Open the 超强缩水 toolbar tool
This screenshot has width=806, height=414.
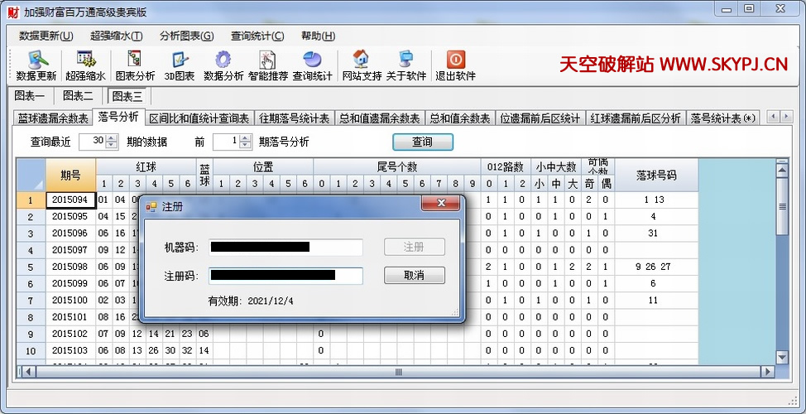point(85,65)
